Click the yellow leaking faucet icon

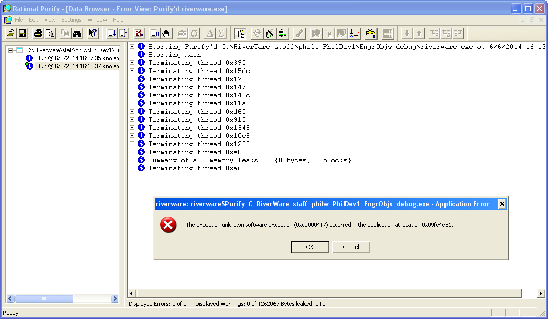pyautogui.click(x=371, y=33)
